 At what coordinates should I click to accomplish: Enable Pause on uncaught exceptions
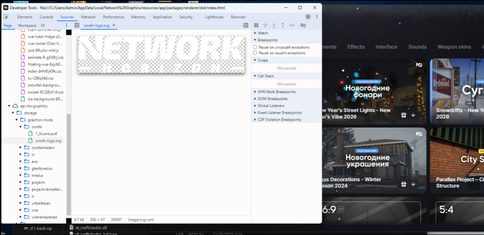(255, 47)
